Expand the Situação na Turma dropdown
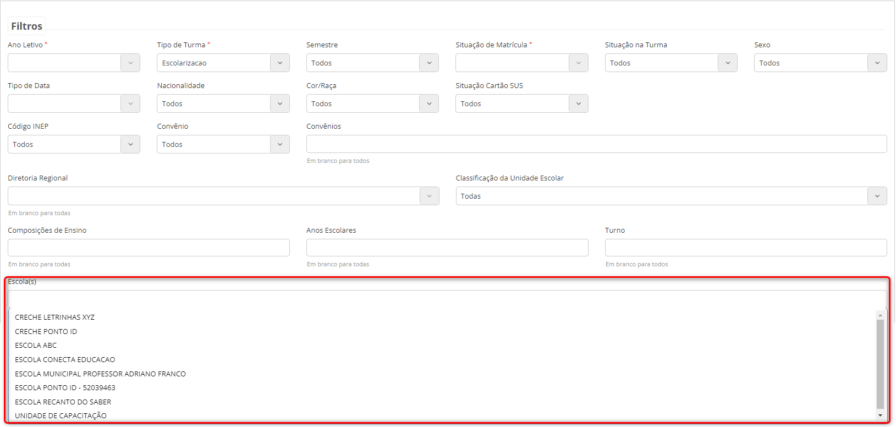The image size is (896, 427). [x=671, y=63]
